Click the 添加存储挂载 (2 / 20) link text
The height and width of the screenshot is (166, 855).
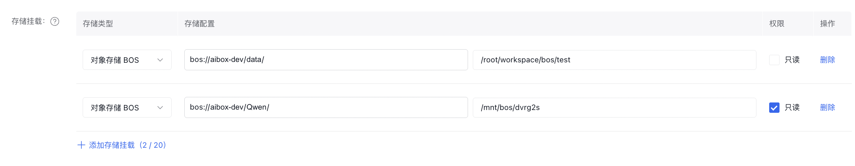[x=127, y=145]
